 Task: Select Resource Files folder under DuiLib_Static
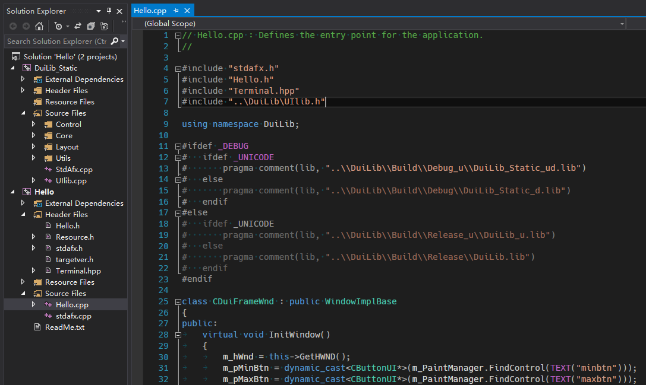[70, 101]
